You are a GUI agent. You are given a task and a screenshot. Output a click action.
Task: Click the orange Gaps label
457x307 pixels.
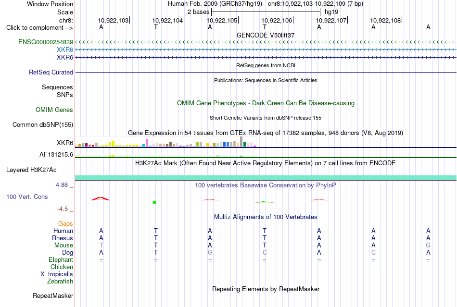pyautogui.click(x=65, y=223)
